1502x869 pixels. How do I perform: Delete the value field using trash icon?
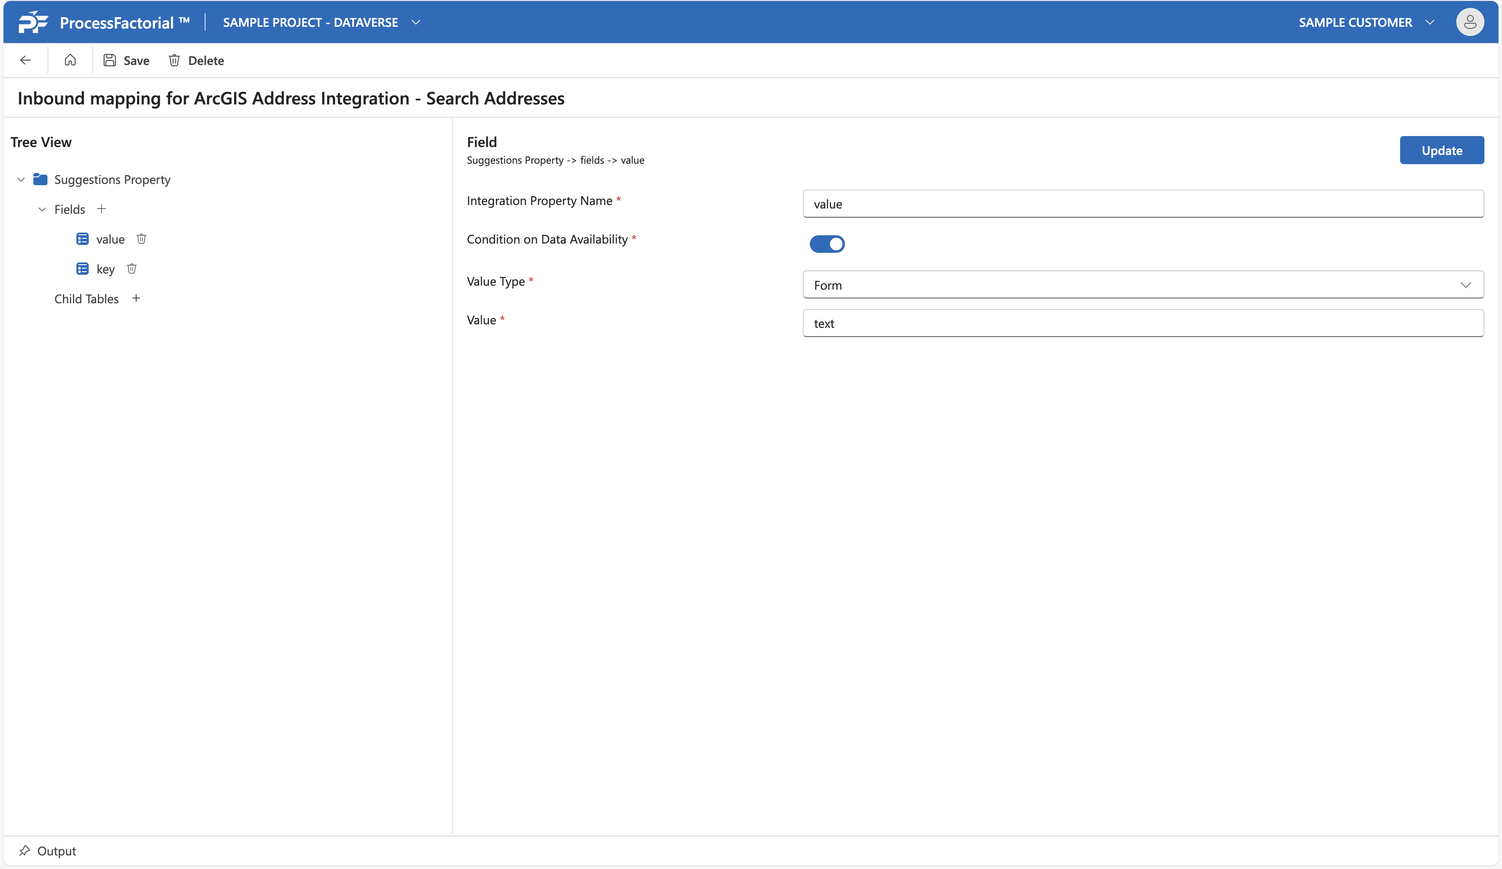(x=141, y=239)
